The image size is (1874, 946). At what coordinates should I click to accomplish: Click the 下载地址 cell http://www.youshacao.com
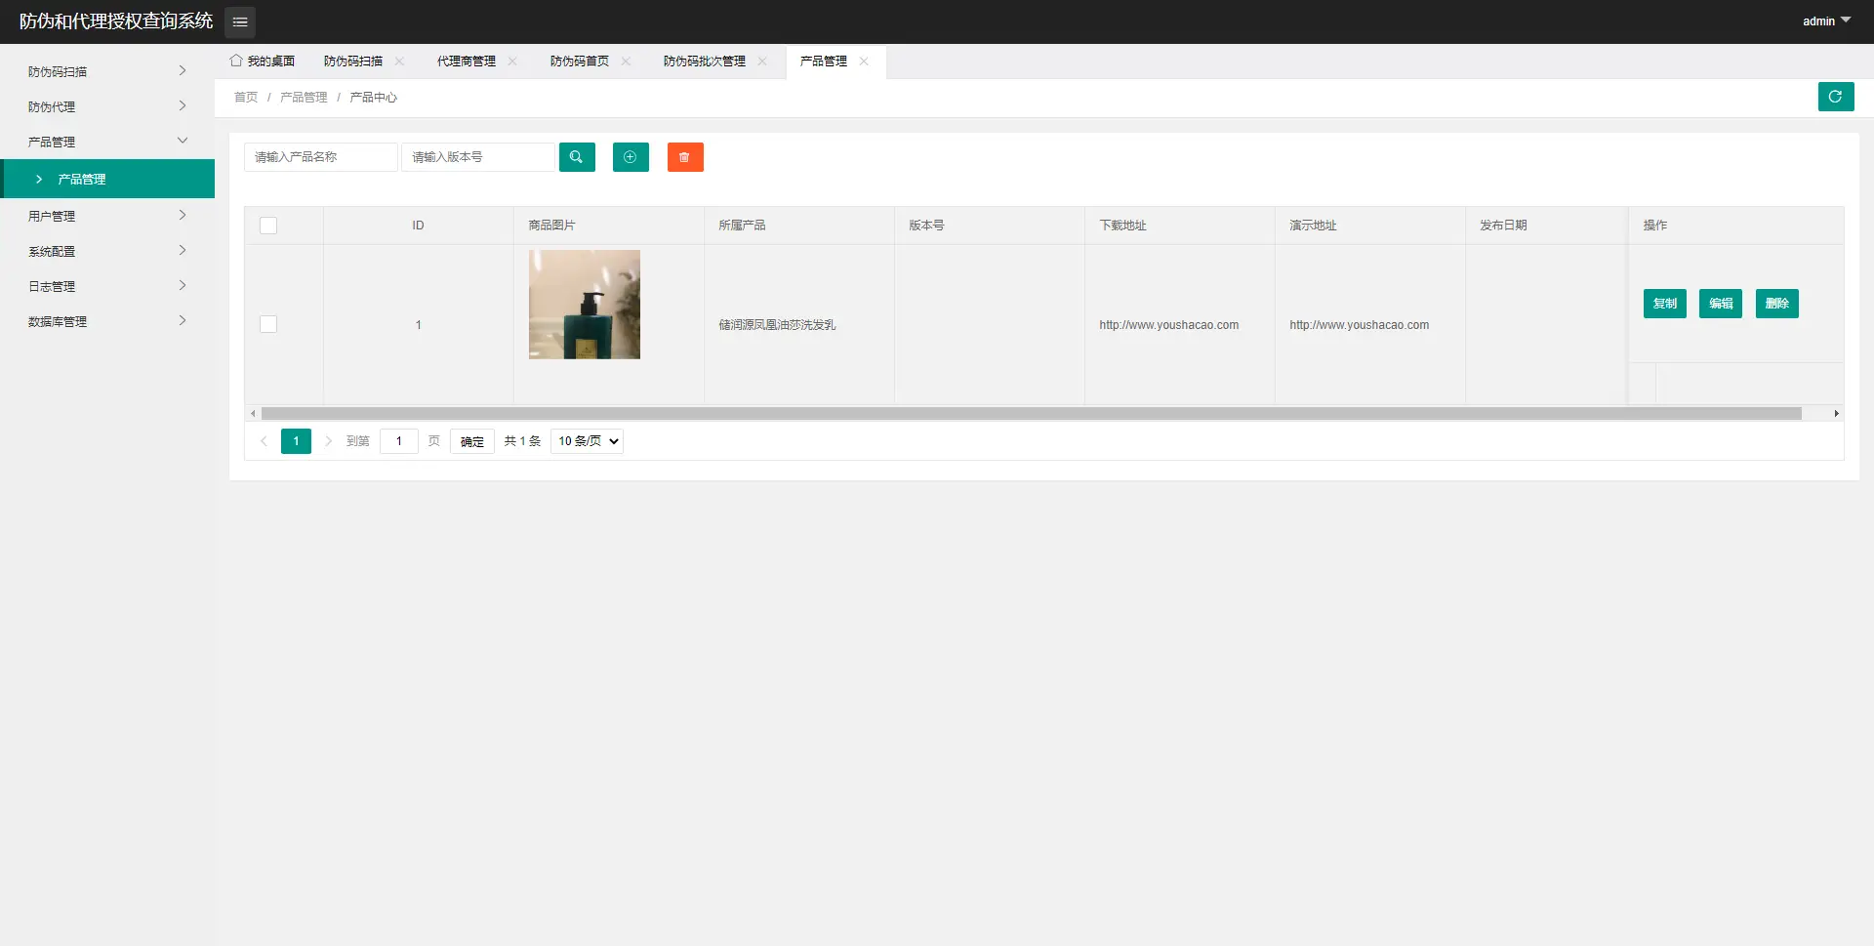coord(1168,325)
